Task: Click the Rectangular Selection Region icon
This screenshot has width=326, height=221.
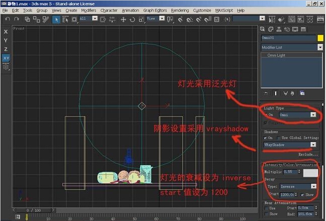Action: [x=74, y=20]
